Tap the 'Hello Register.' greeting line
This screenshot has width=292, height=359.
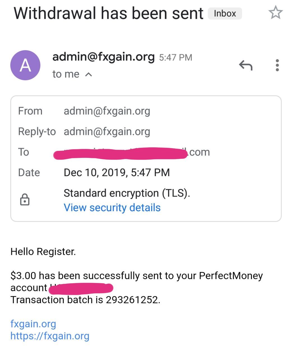43,252
